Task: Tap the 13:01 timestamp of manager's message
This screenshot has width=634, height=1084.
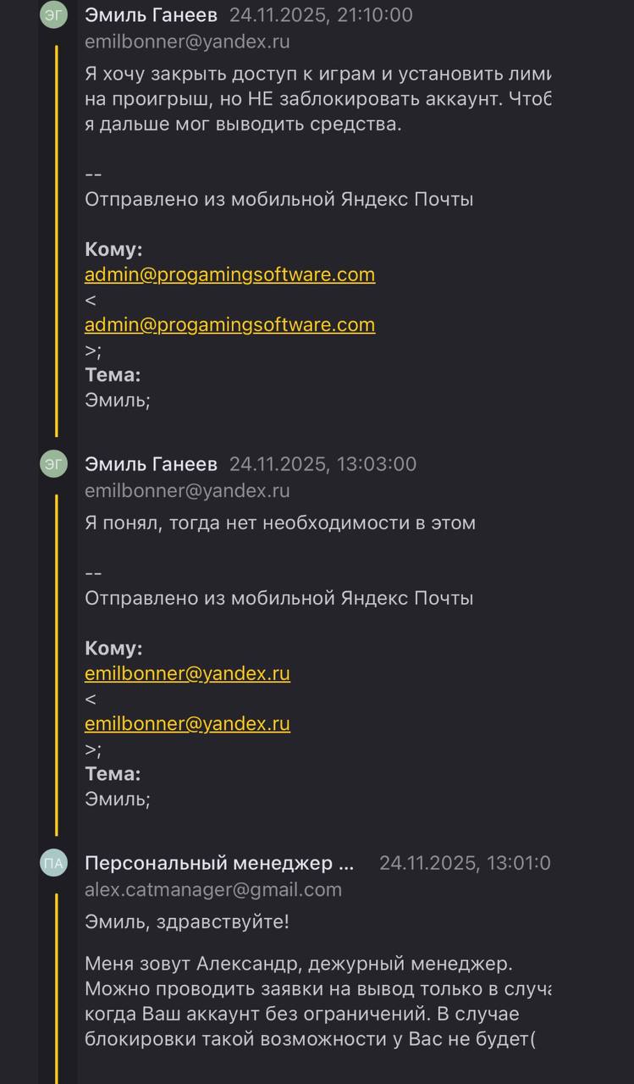Action: [x=464, y=863]
